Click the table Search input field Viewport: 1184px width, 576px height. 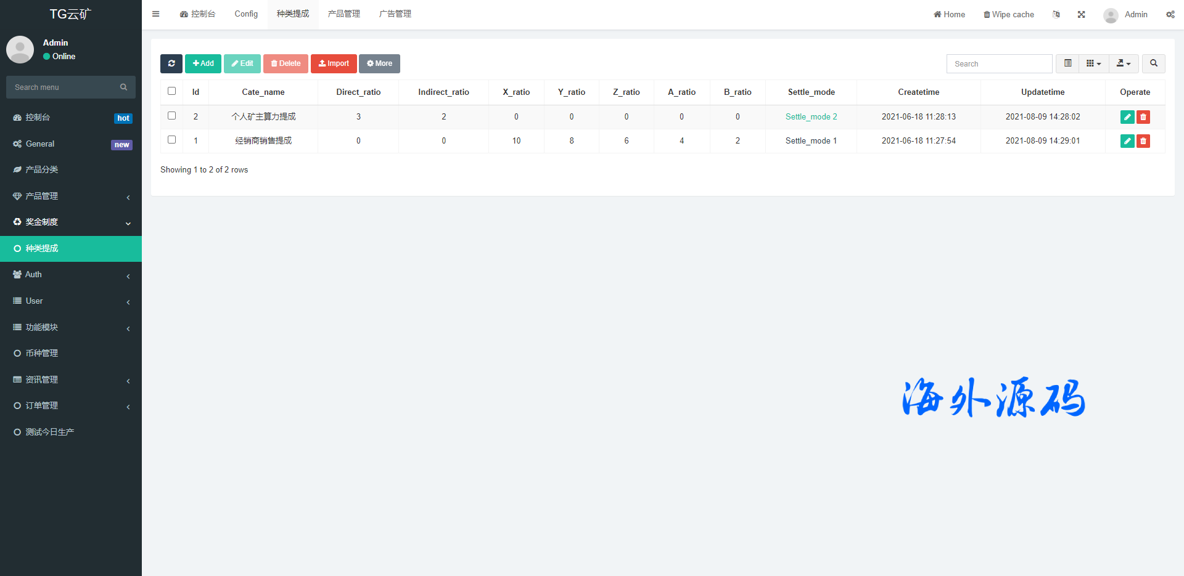click(x=999, y=63)
